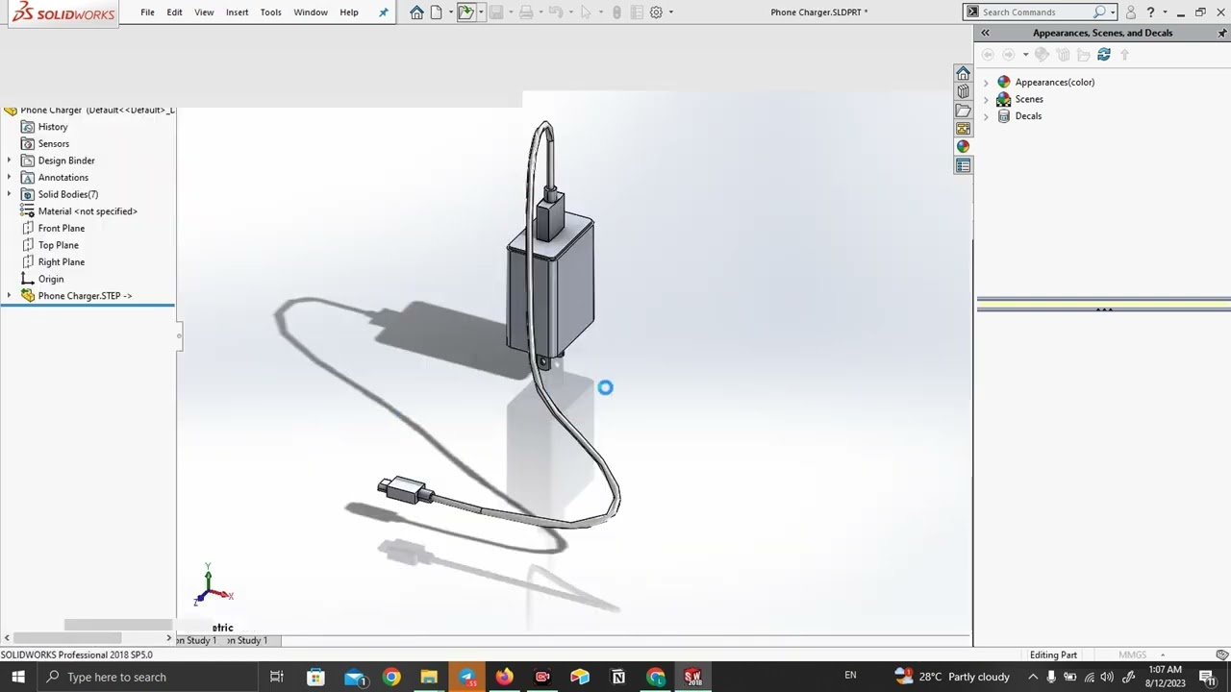Expand the Decals folder
Image resolution: width=1231 pixels, height=692 pixels.
pos(986,116)
